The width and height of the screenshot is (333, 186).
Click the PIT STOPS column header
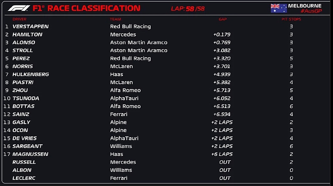point(291,19)
